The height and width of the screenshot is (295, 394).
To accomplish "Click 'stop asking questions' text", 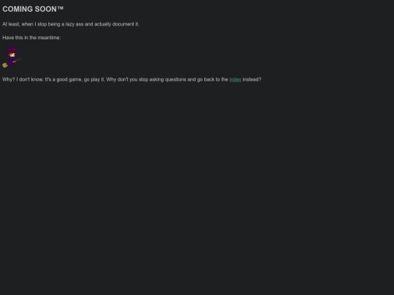I will click(162, 79).
